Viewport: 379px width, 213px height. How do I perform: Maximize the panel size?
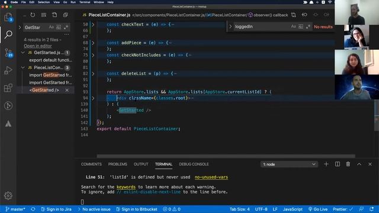[359, 164]
